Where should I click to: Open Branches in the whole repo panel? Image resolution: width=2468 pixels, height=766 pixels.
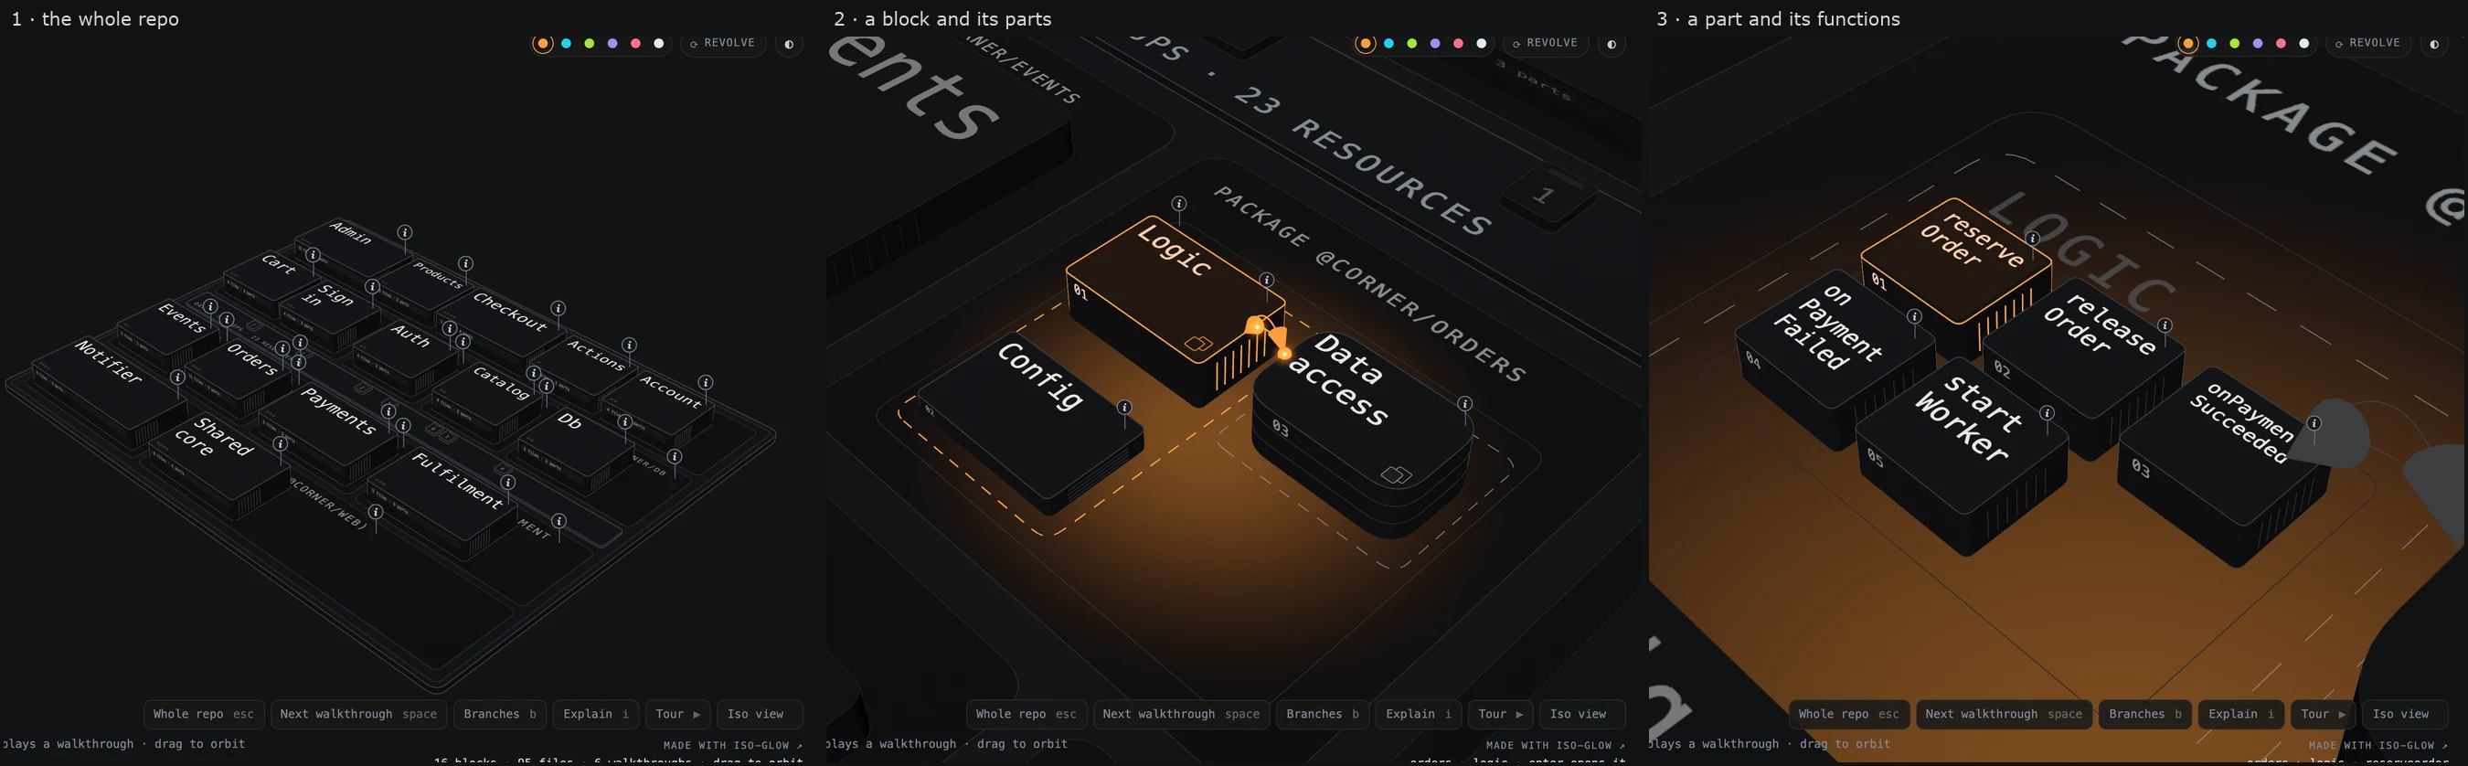(x=500, y=714)
